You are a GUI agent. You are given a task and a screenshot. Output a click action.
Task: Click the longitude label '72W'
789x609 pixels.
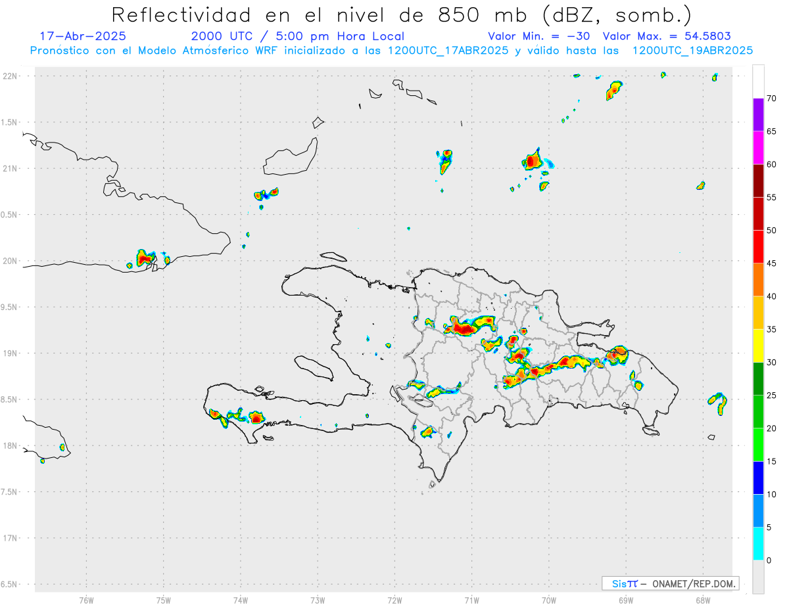[x=394, y=600]
